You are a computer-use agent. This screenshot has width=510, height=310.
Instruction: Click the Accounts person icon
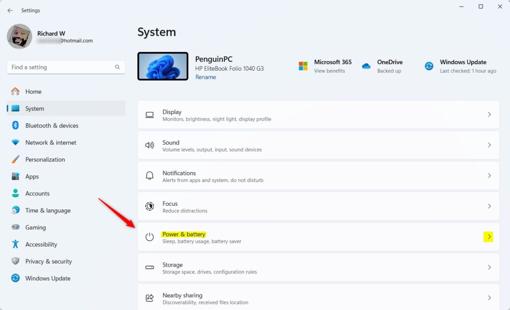[15, 193]
